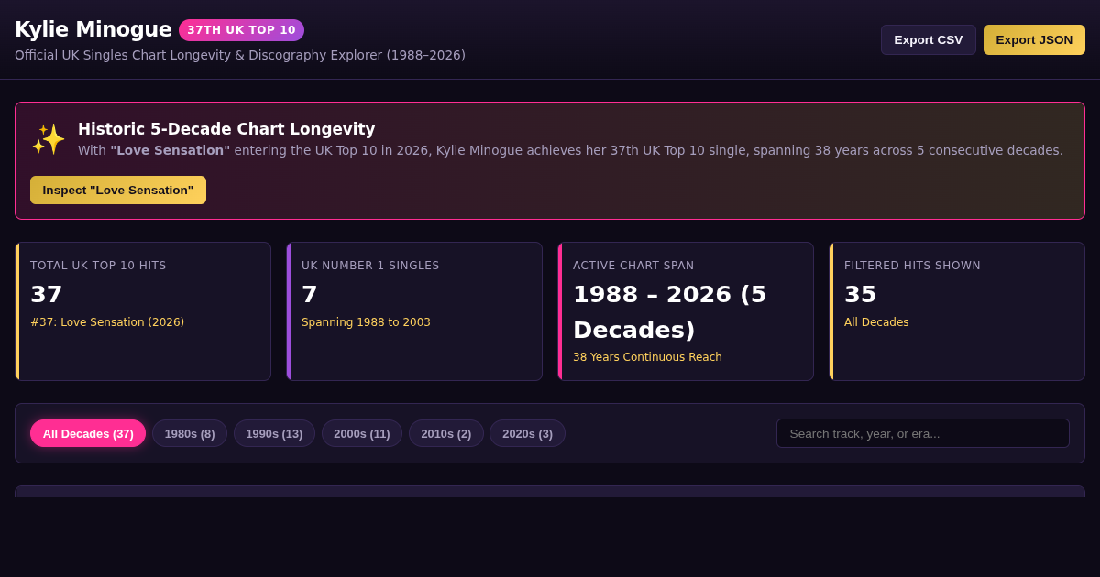Screen dimensions: 1100x577
Task: Select the All Decades (37) filter
Action: (88, 433)
